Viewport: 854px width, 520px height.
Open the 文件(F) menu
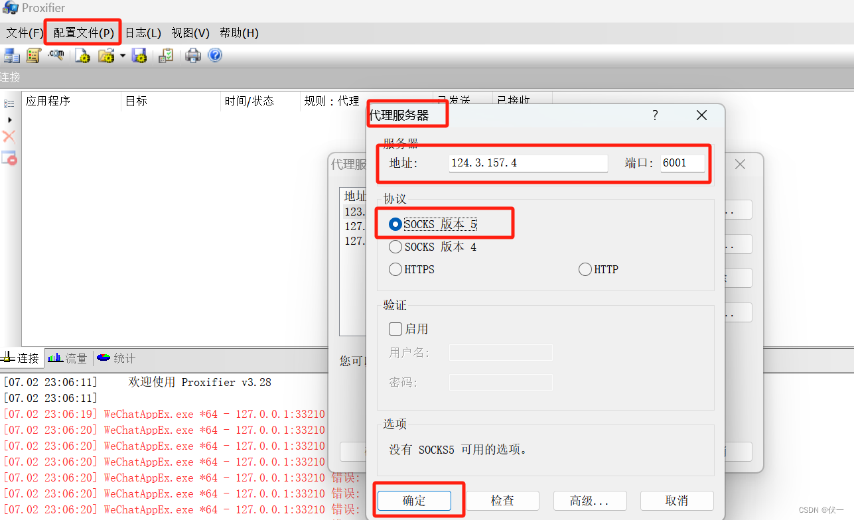coord(25,33)
